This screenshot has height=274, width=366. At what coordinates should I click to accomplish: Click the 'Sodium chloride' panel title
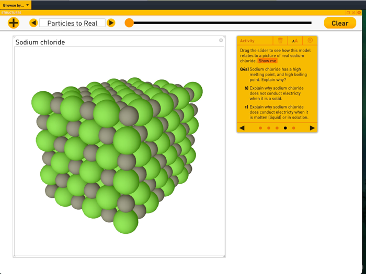(40, 42)
